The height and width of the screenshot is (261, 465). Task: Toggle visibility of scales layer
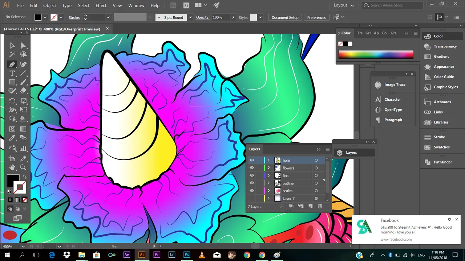point(252,191)
